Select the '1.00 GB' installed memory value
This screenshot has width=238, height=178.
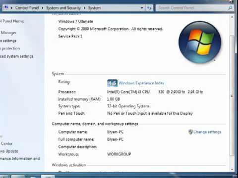114,99
